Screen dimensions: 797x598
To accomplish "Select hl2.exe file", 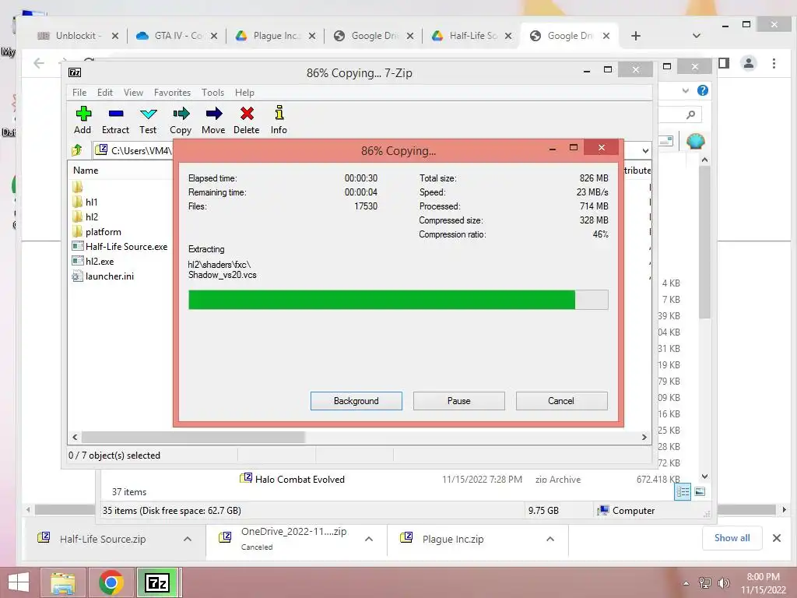I will 93,262.
